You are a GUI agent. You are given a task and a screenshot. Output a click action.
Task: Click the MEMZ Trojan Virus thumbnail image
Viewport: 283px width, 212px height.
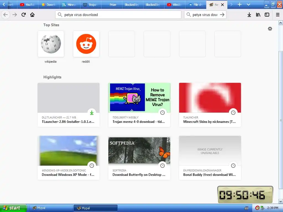pyautogui.click(x=139, y=97)
